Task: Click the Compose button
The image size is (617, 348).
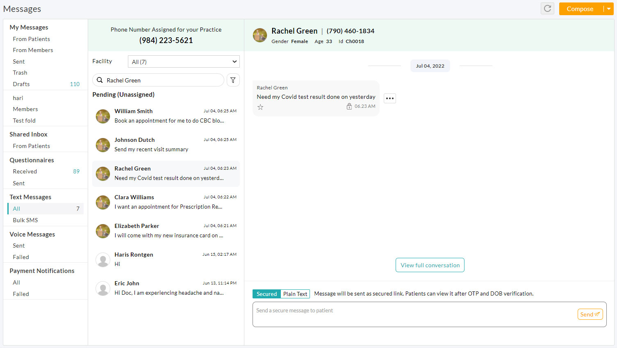Action: (580, 9)
